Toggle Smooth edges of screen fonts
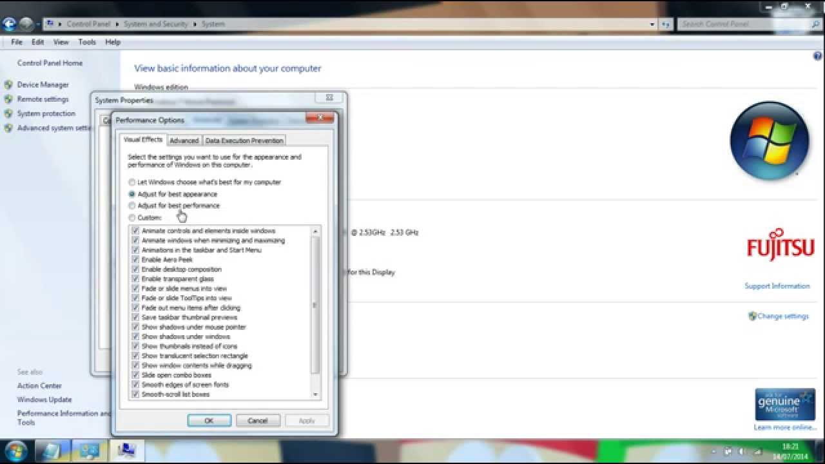Screen dimensions: 825x464 click(135, 385)
